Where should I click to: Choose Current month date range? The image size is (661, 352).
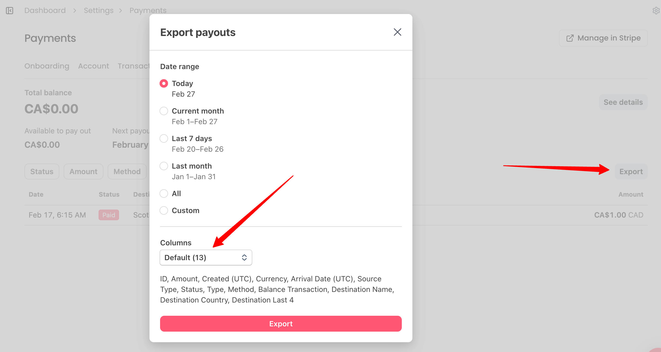164,111
